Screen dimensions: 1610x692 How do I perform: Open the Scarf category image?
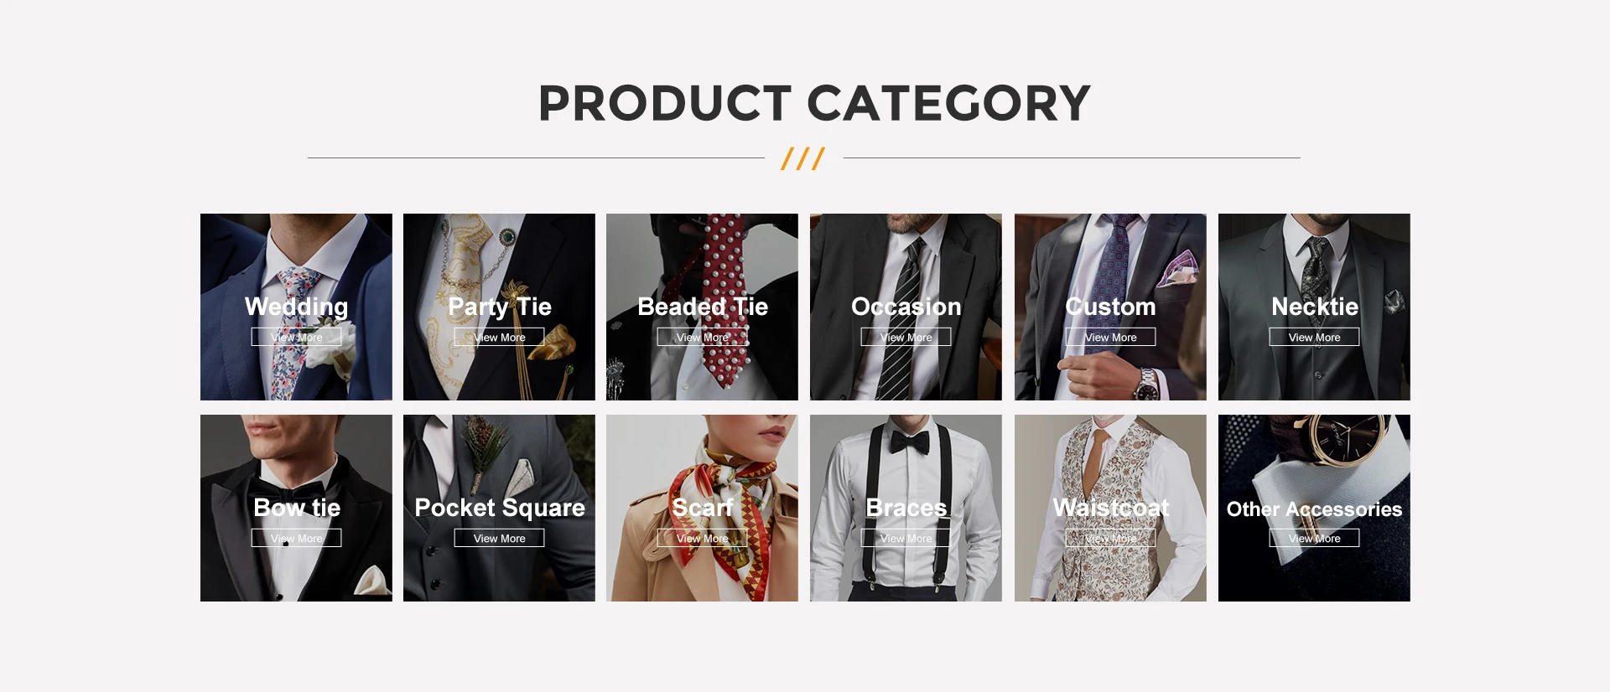702,508
